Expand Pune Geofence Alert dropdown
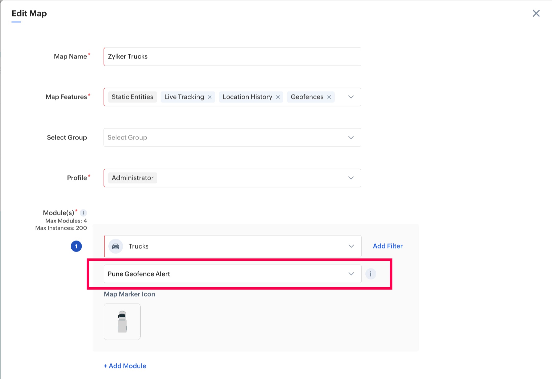552x379 pixels. 351,274
